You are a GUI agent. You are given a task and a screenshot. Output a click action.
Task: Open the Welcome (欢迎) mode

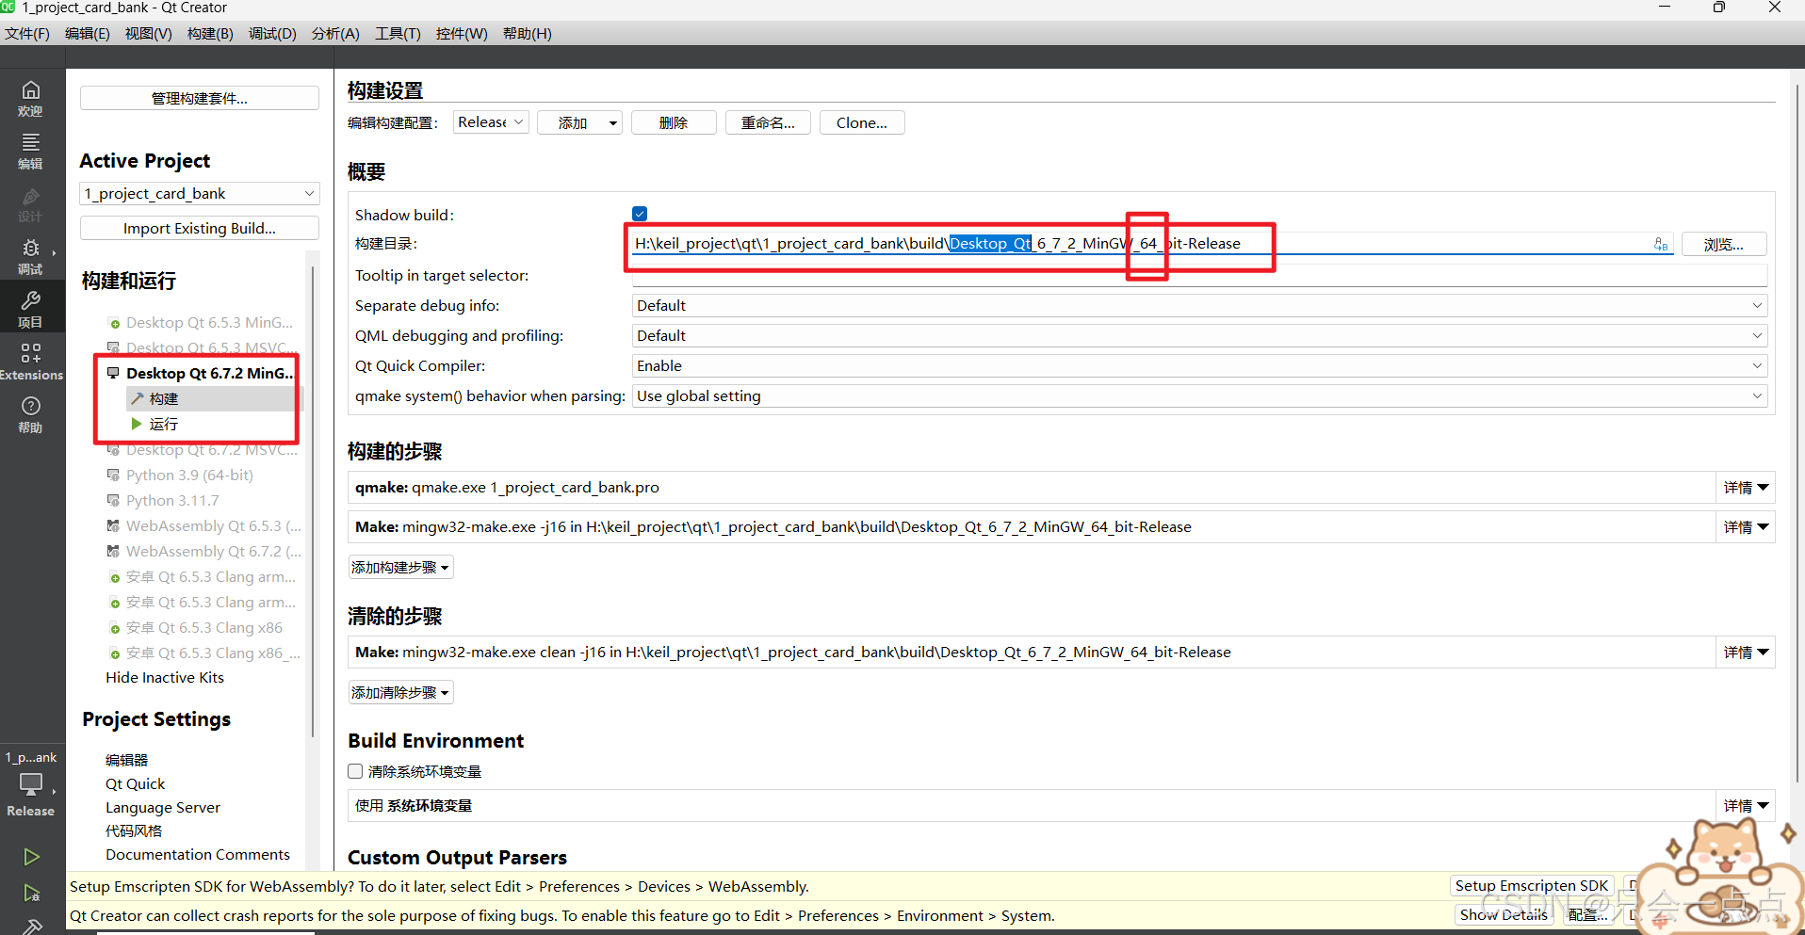pos(31,98)
